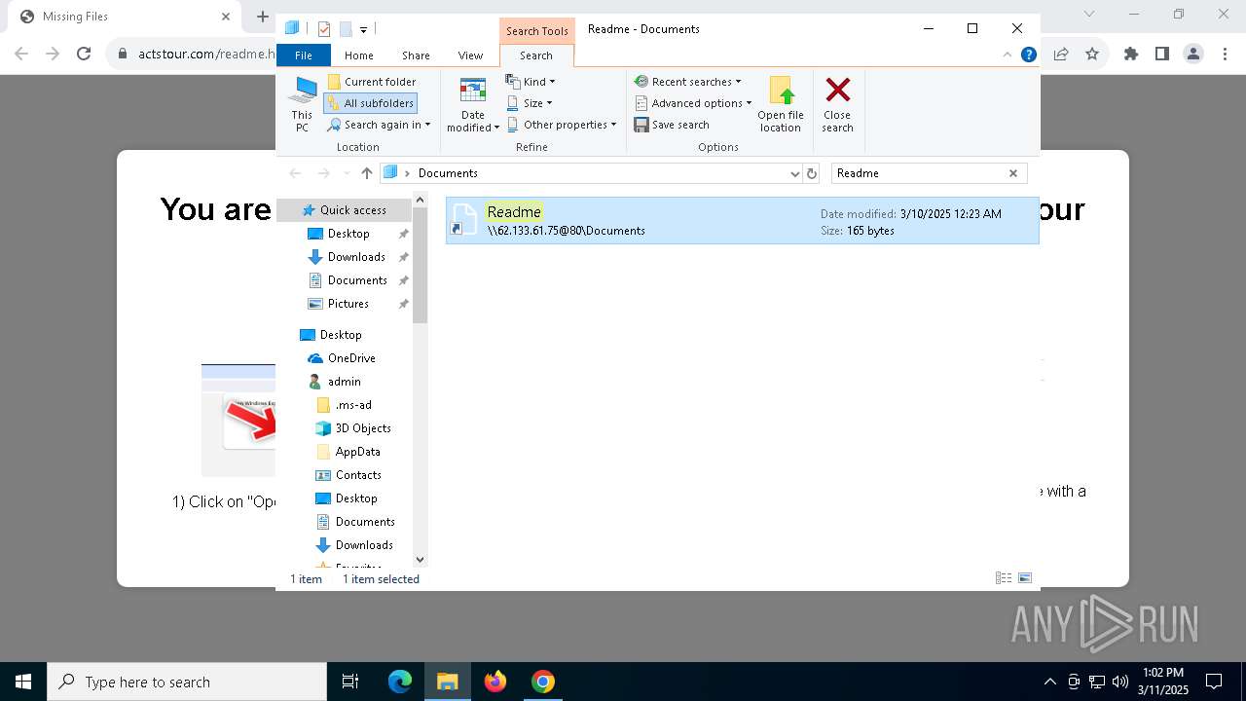Switch to large icons view
The image size is (1246, 701).
pos(1025,578)
